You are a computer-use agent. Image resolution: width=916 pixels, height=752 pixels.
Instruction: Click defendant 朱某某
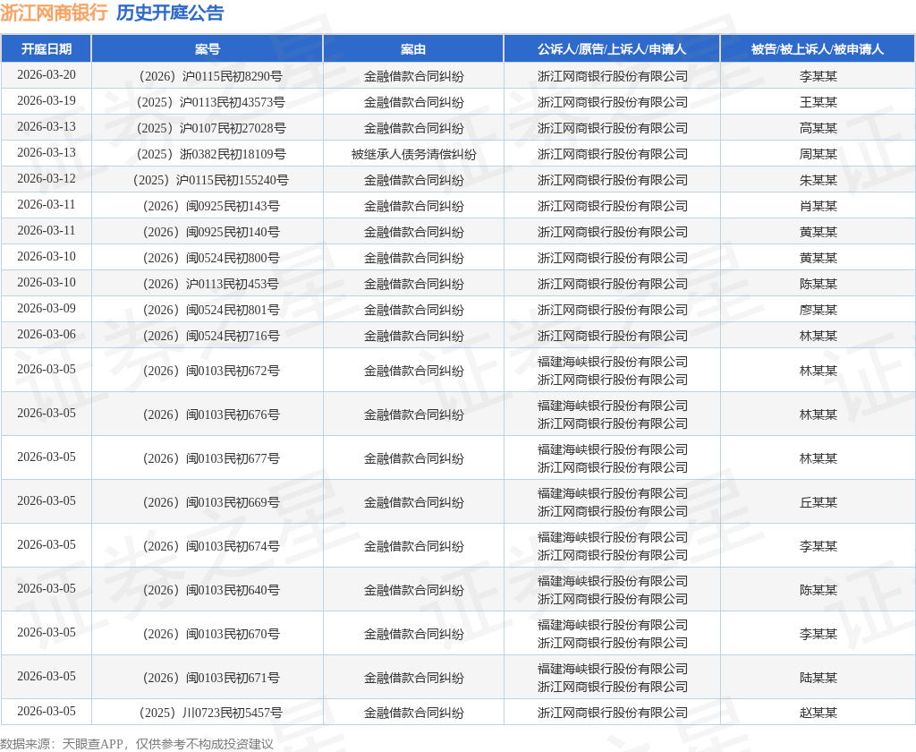(x=818, y=180)
